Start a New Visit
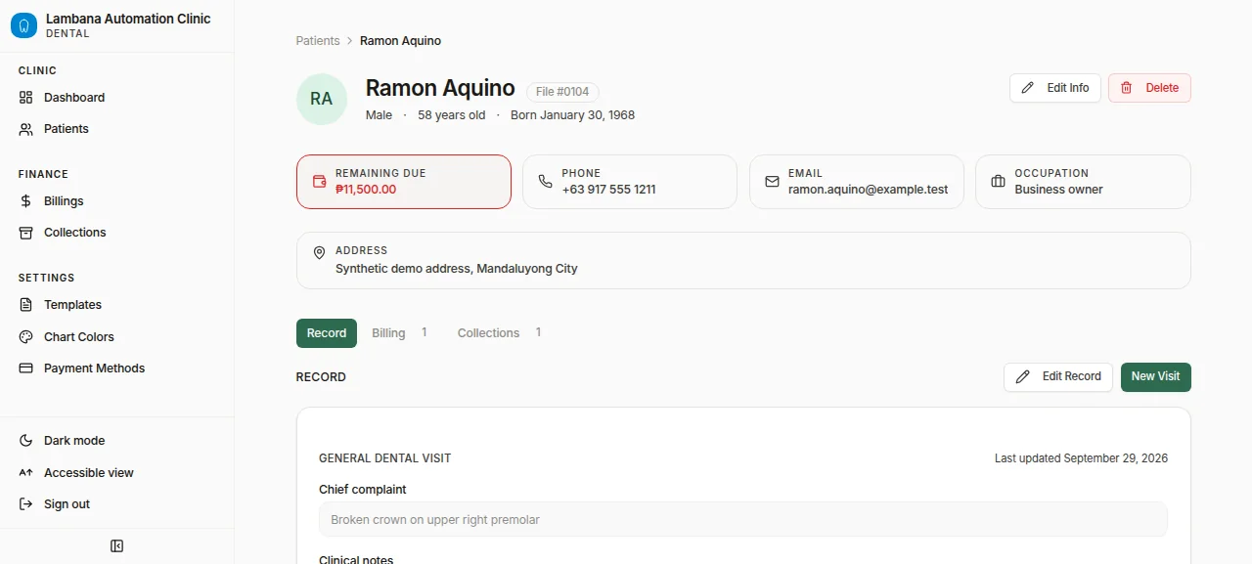 [x=1156, y=376]
